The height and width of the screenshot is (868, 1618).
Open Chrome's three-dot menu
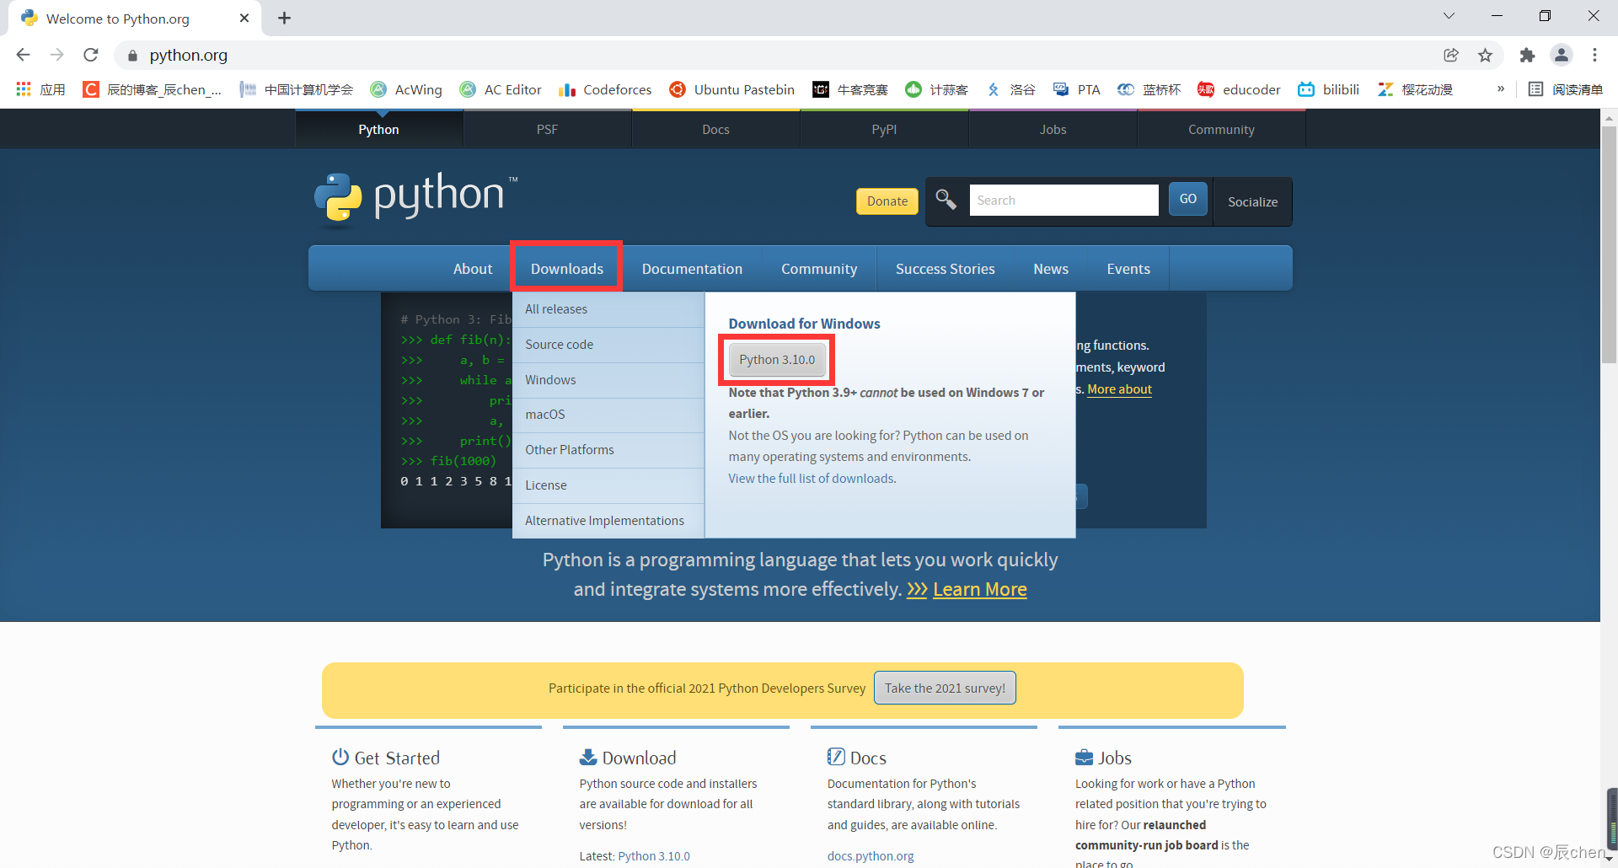click(1594, 55)
